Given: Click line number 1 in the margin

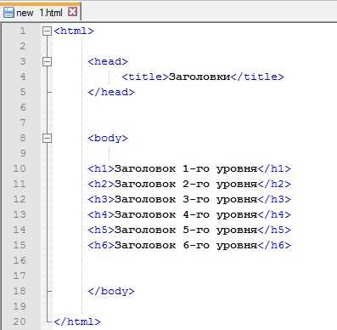Looking at the screenshot, I should click(23, 31).
